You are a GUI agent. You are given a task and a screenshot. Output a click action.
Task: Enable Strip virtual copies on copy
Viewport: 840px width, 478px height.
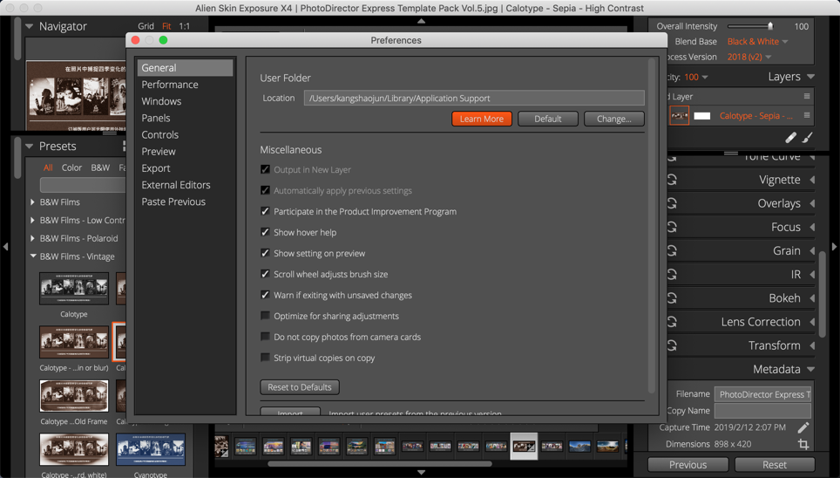265,358
